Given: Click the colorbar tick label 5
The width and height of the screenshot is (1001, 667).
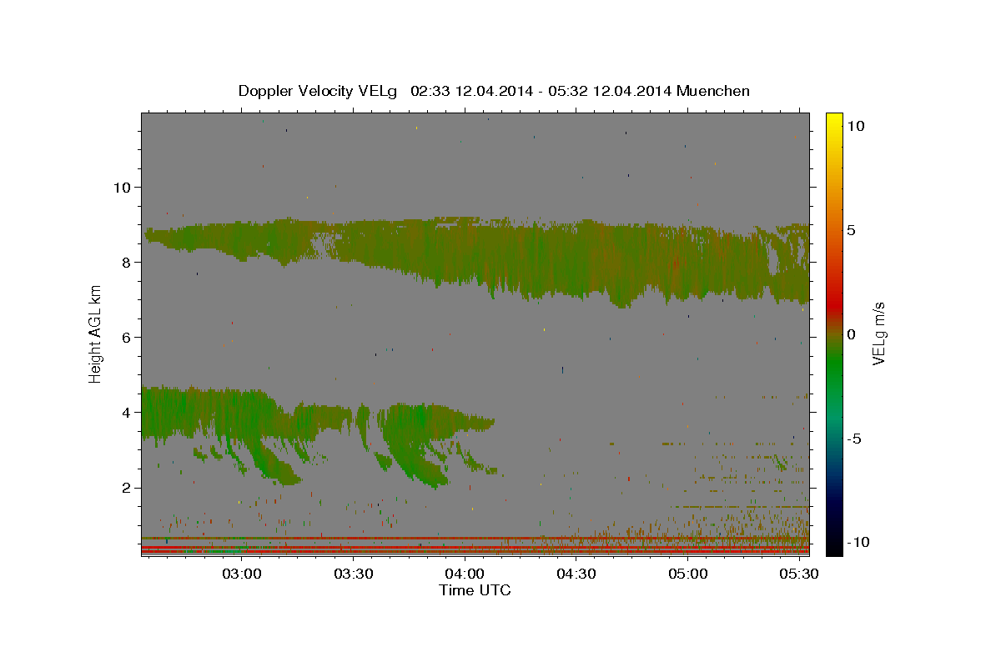Looking at the screenshot, I should [x=851, y=230].
